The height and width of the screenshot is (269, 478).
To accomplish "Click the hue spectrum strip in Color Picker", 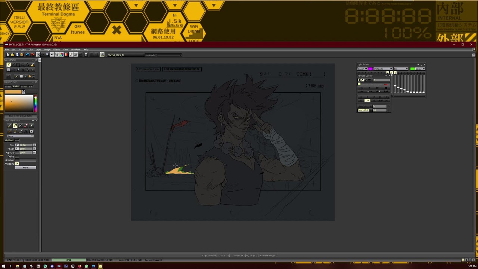I will pyautogui.click(x=35, y=104).
